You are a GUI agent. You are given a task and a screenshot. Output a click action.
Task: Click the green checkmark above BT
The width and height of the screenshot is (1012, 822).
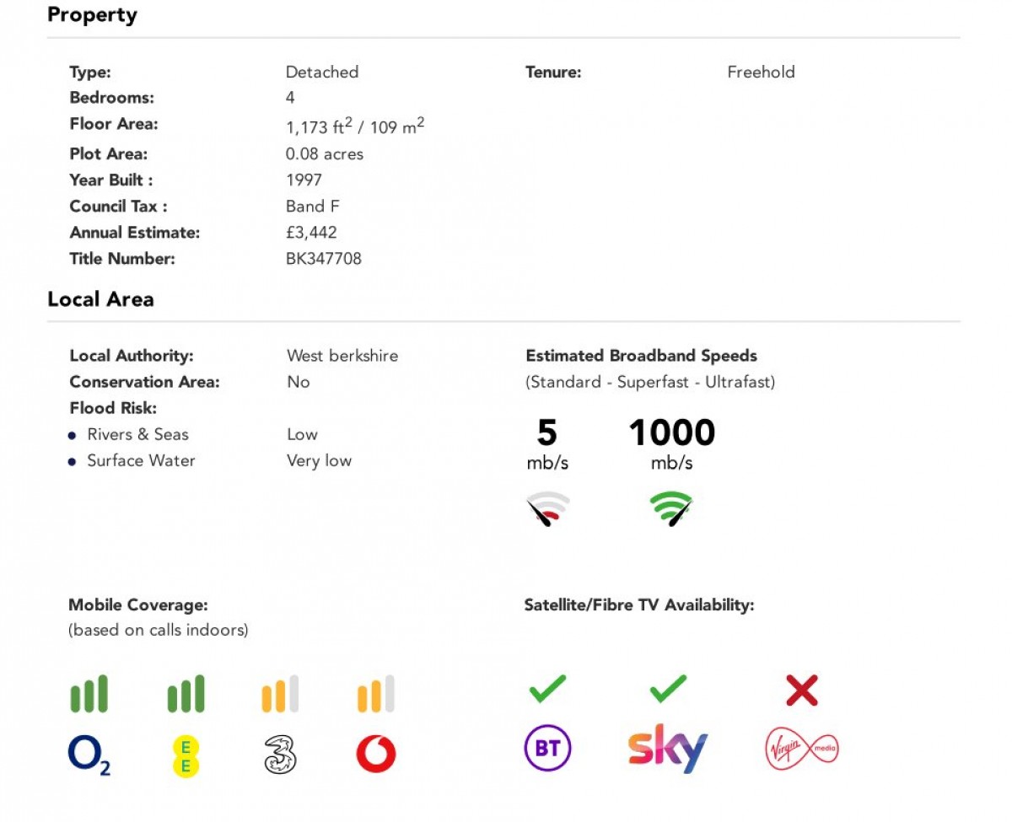[547, 690]
